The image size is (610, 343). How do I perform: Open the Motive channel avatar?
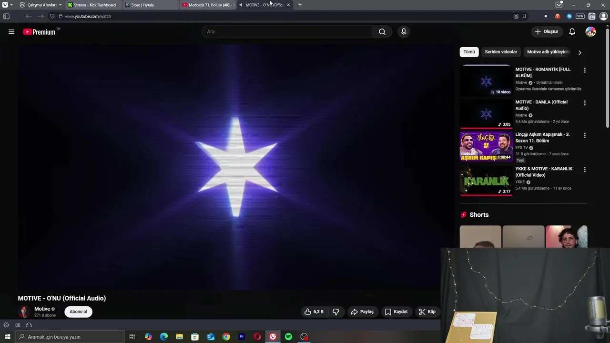24,312
